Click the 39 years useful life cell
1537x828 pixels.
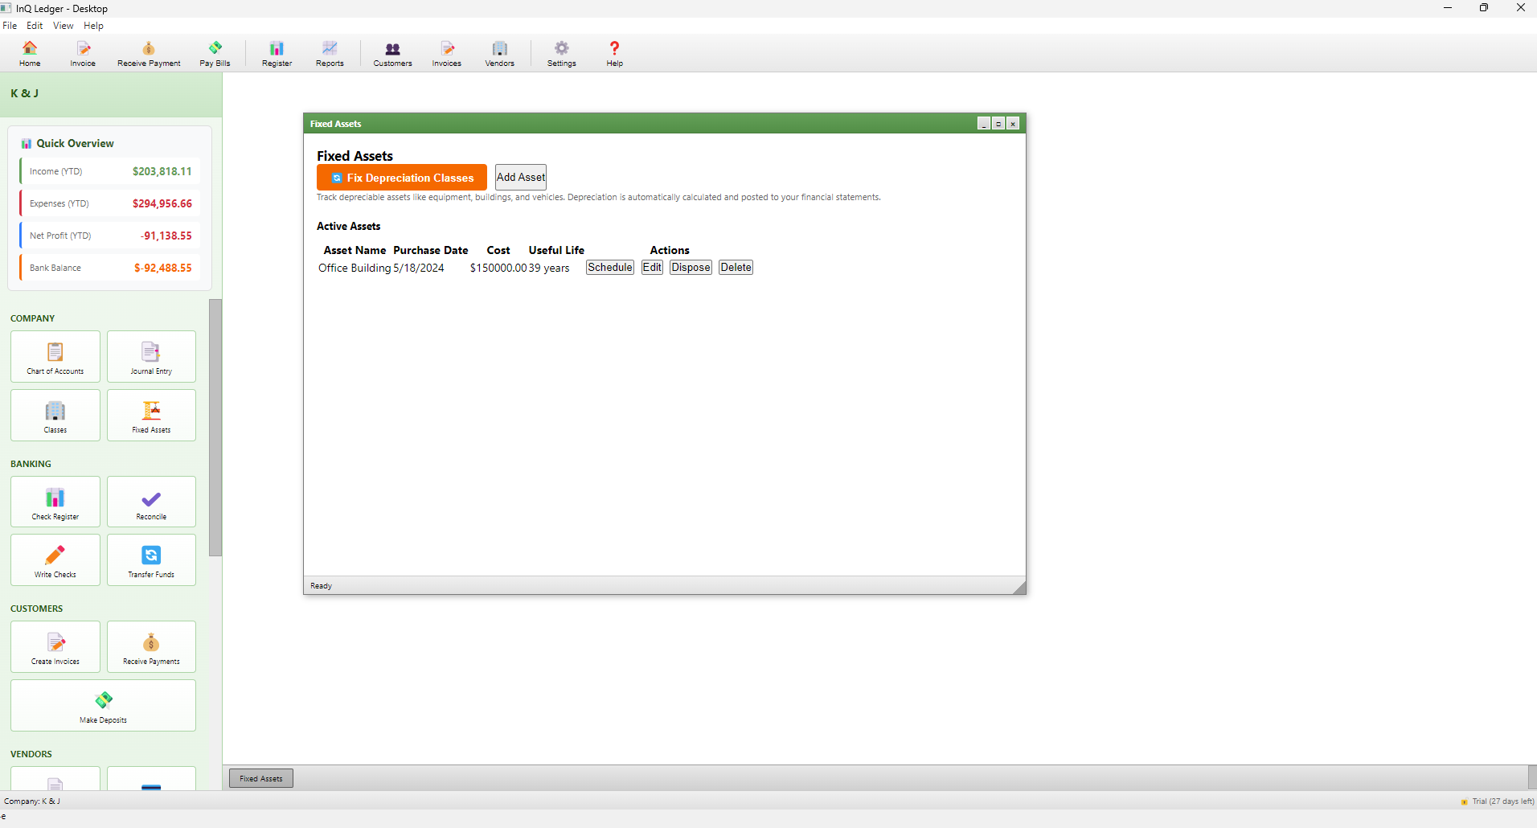pyautogui.click(x=549, y=268)
